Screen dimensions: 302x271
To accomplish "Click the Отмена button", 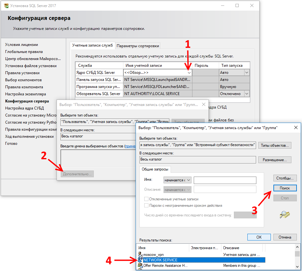I will pyautogui.click(x=285, y=237).
